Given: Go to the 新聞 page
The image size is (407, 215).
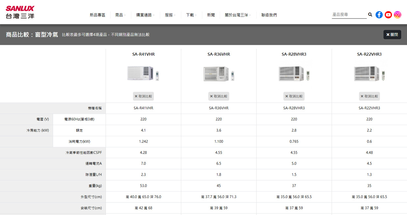Looking at the screenshot, I should [x=211, y=15].
